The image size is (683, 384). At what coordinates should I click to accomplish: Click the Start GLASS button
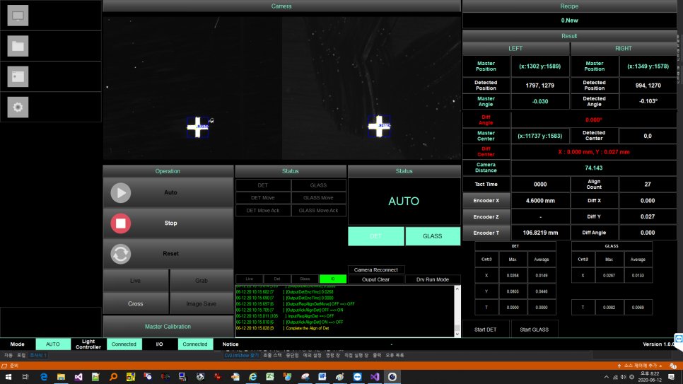point(534,330)
